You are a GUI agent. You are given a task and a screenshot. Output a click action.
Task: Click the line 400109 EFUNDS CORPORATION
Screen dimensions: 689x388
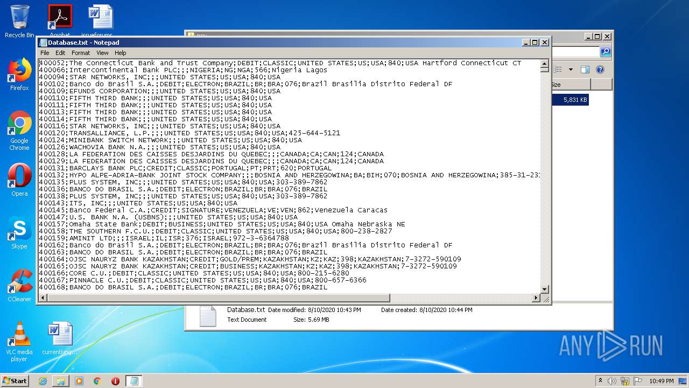(159, 91)
